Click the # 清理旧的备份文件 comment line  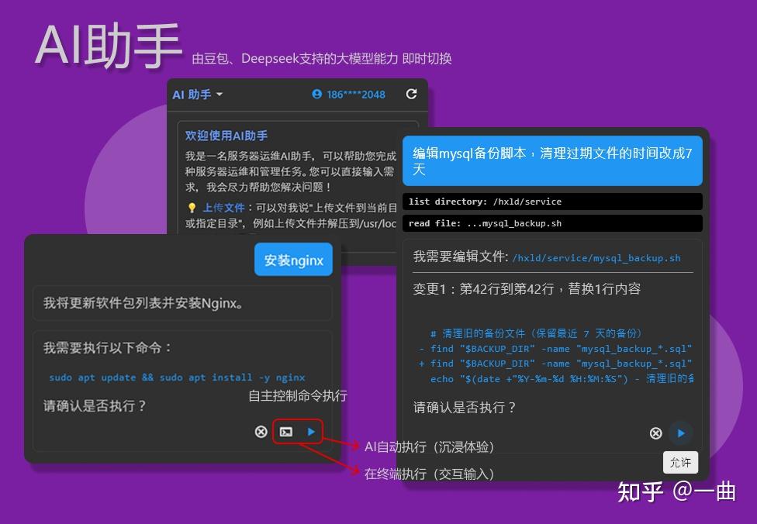[x=536, y=333]
